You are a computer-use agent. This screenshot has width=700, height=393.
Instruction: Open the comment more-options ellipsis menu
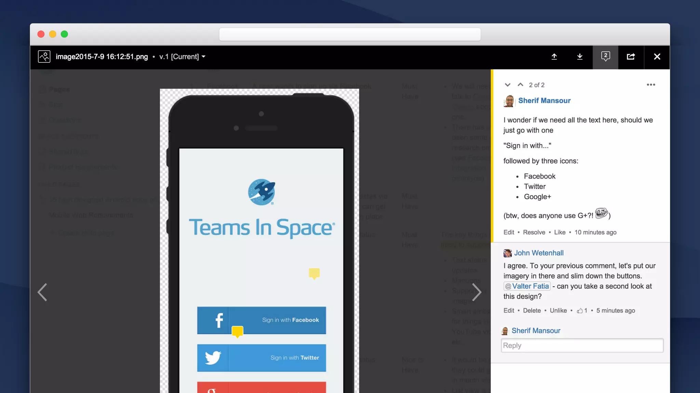point(651,85)
